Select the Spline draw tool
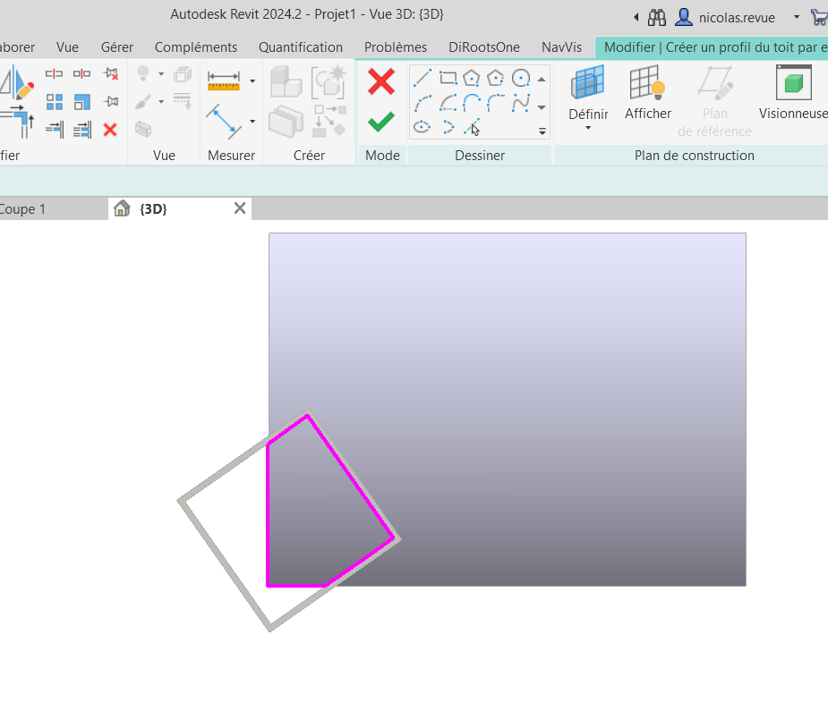Viewport: 828px width, 703px height. (520, 103)
